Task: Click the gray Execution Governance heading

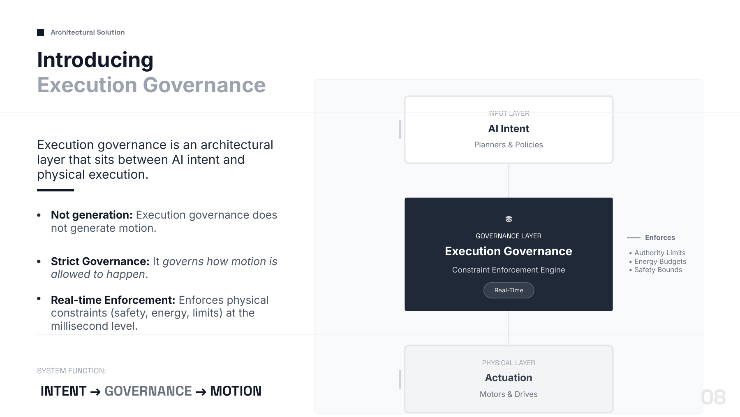Action: pos(151,85)
